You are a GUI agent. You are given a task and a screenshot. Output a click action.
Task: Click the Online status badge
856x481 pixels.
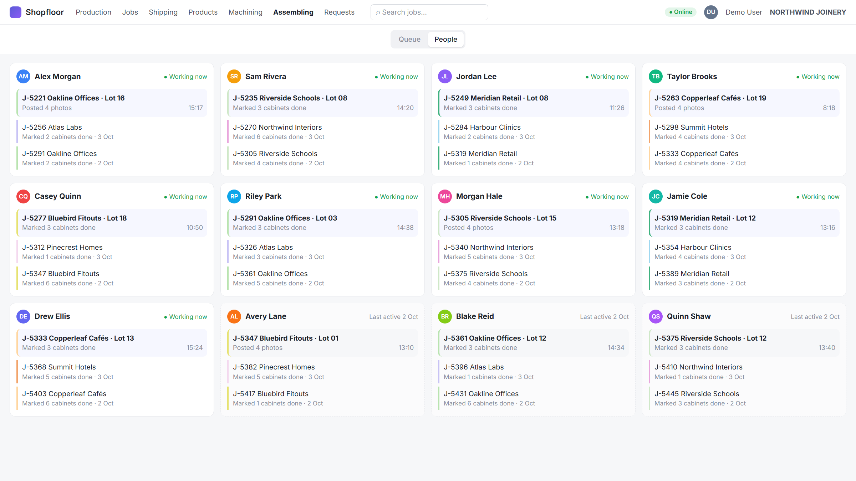(x=681, y=12)
